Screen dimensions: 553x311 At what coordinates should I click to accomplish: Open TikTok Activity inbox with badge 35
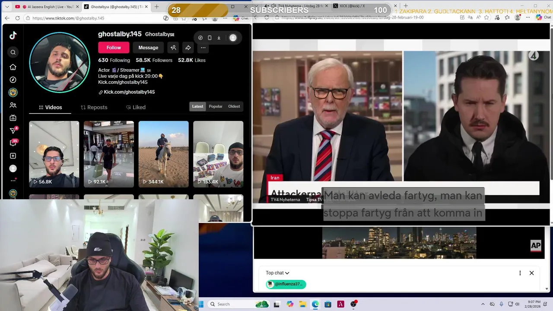point(13,143)
